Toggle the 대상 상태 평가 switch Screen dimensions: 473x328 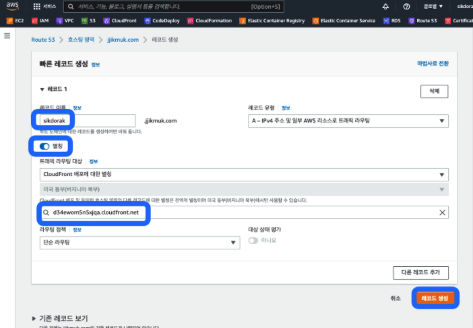click(x=253, y=241)
